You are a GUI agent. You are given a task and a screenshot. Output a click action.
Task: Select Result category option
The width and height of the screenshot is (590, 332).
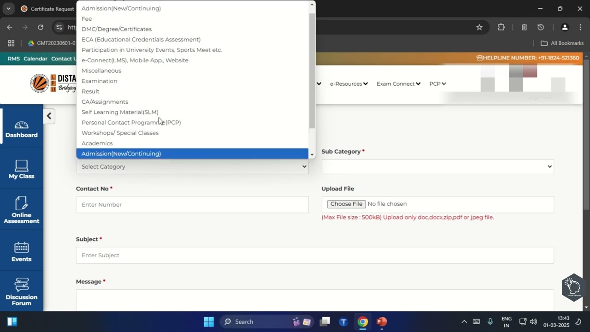coord(192,91)
